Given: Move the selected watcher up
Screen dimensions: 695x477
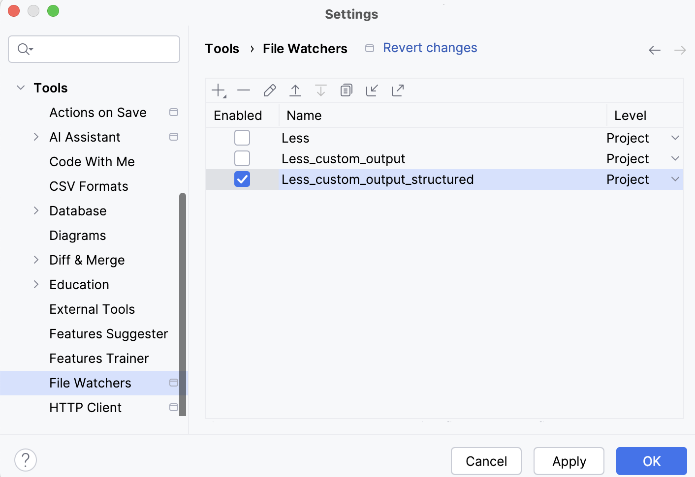Looking at the screenshot, I should pos(295,90).
